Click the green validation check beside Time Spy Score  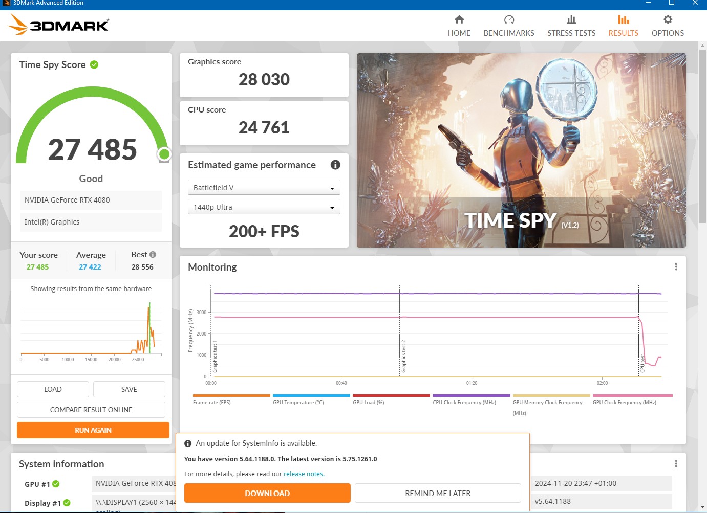(x=94, y=64)
